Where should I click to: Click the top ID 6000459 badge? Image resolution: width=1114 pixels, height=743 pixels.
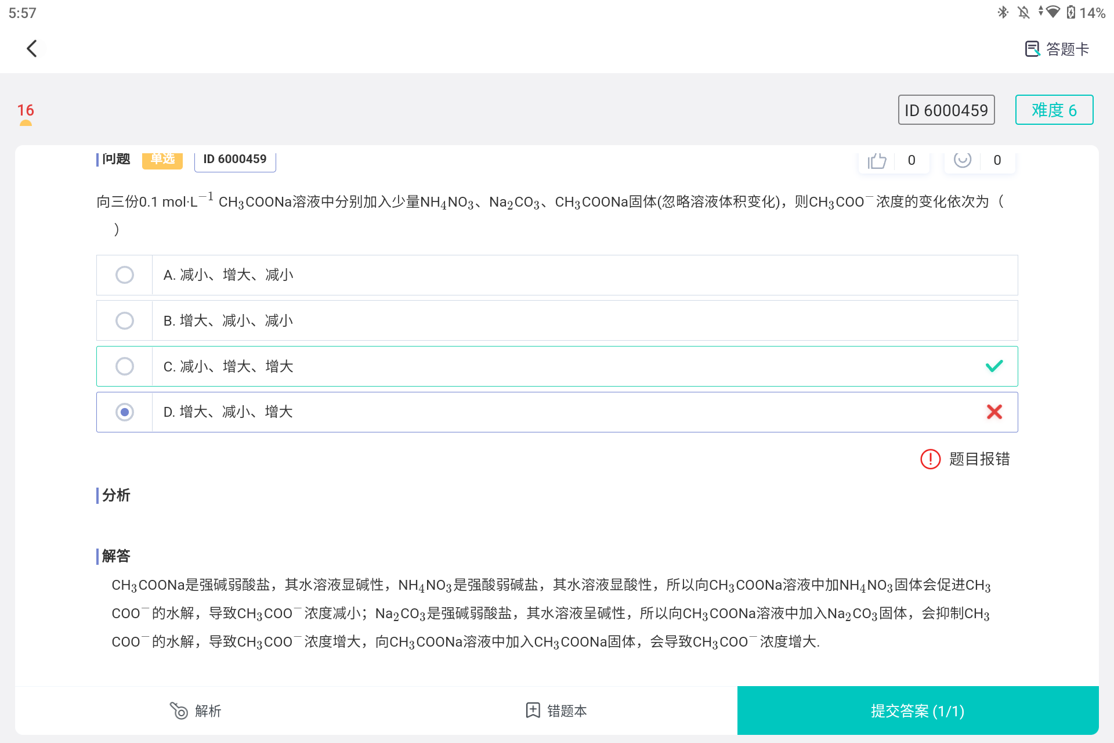point(946,110)
